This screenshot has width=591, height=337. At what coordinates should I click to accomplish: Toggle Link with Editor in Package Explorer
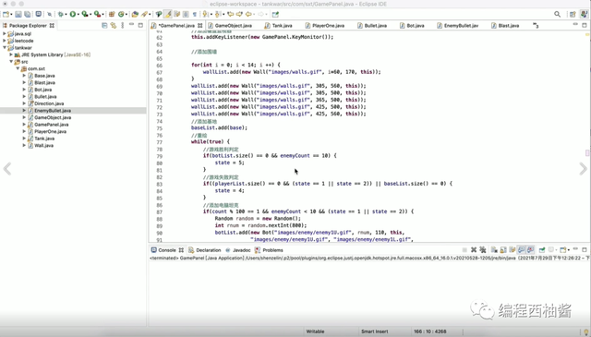[x=114, y=25]
